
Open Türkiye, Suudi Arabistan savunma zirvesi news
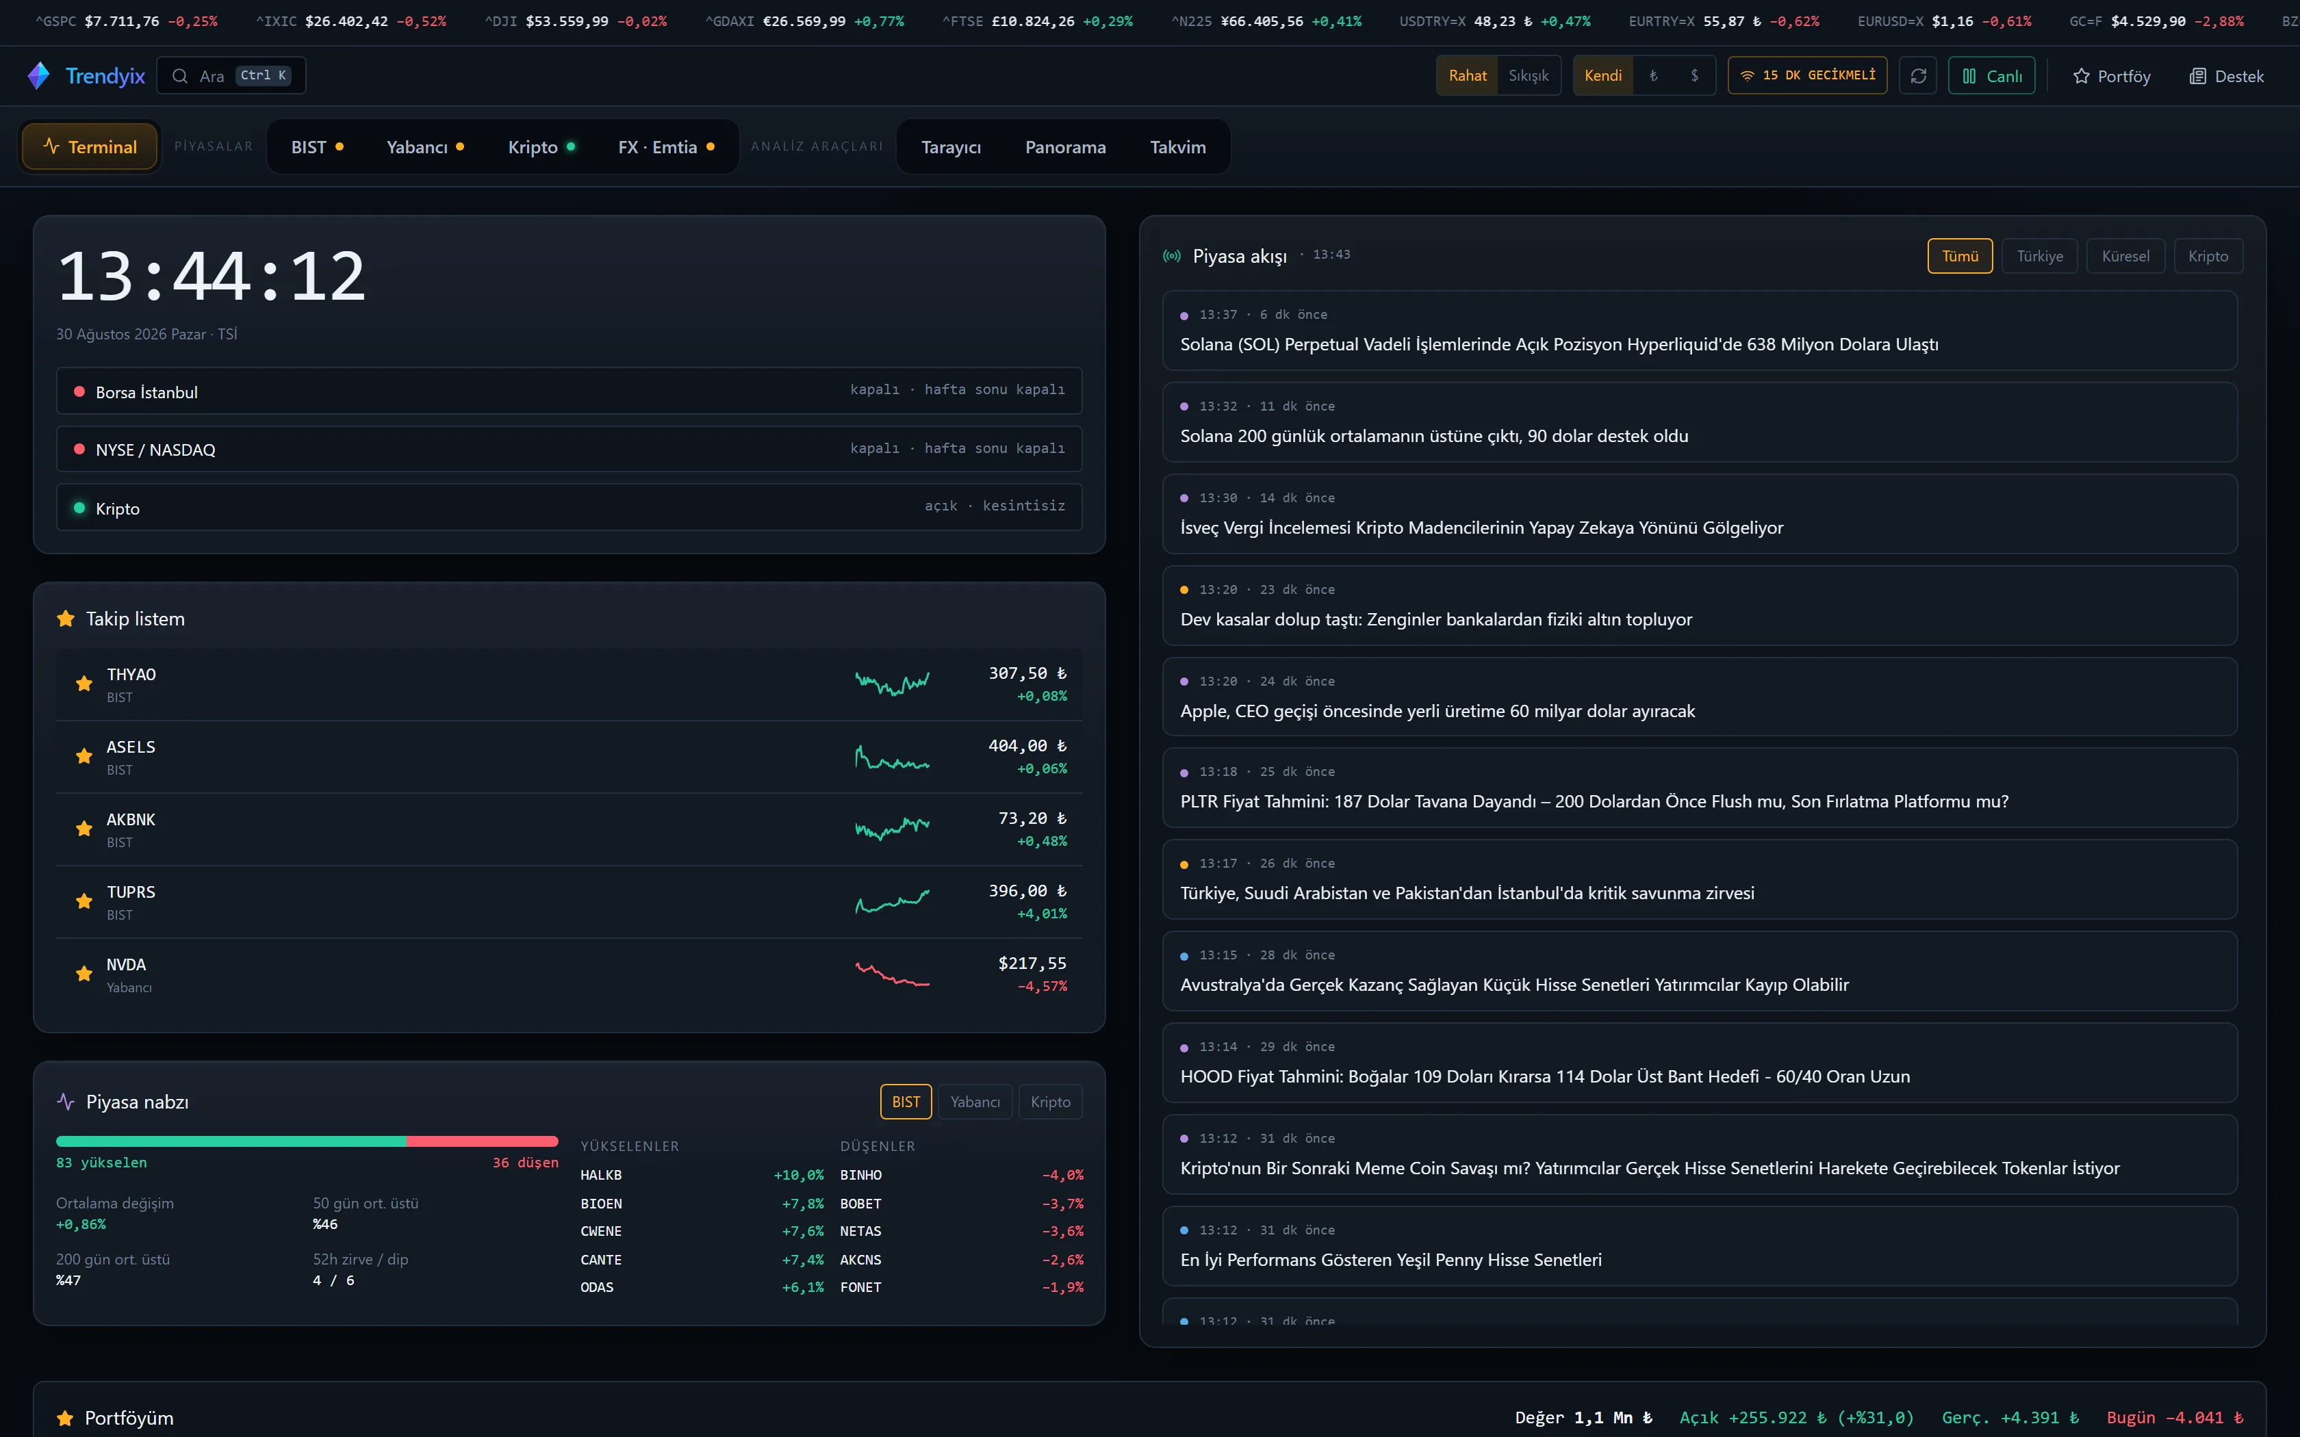point(1700,879)
